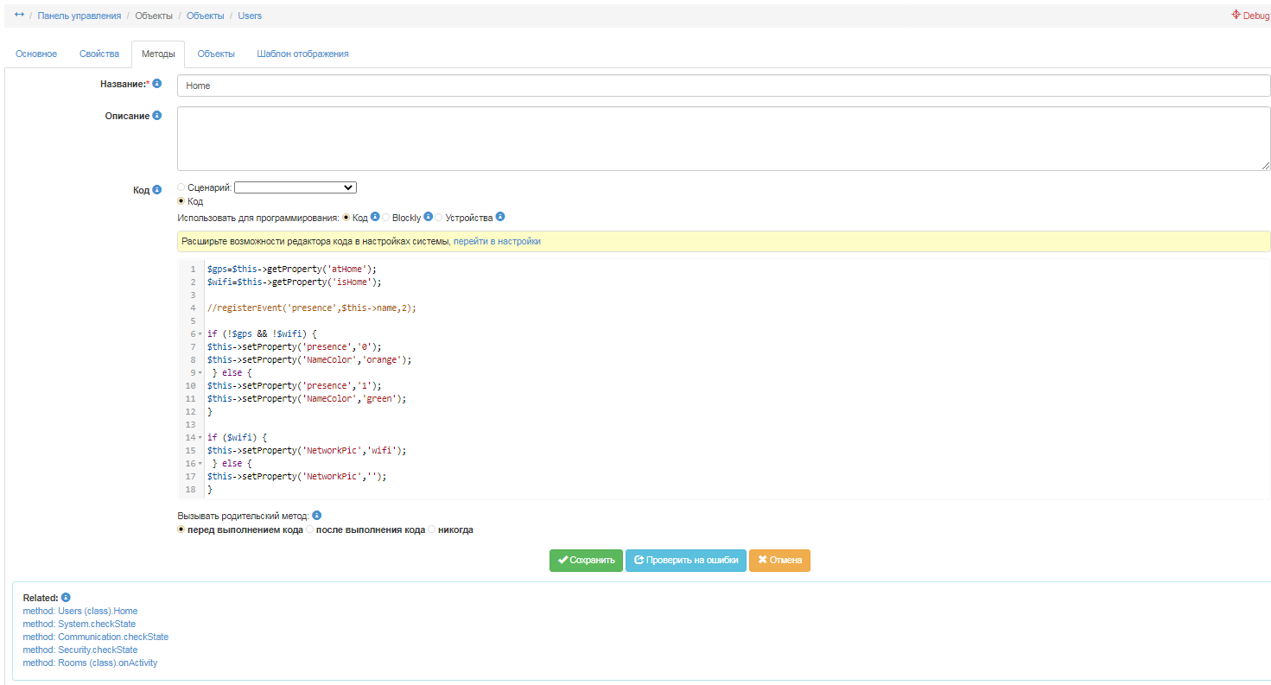
Task: Click the info icon next to Название
Action: 157,84
